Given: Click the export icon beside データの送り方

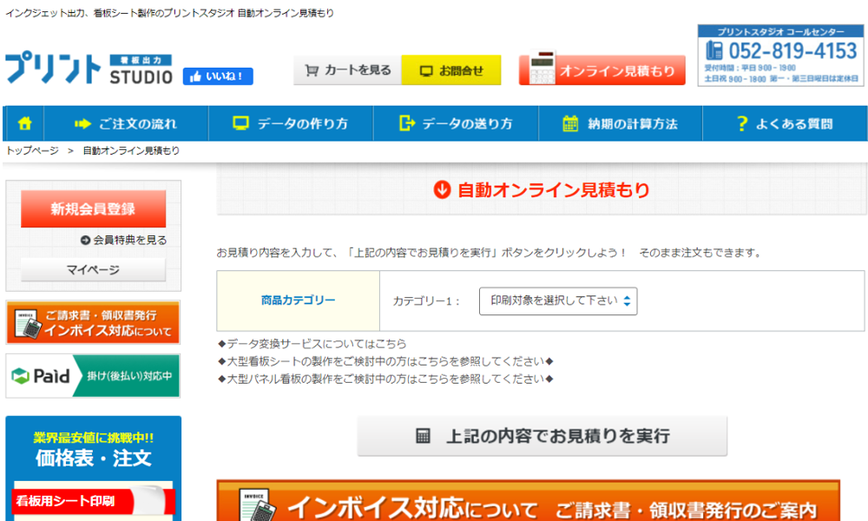Looking at the screenshot, I should [407, 123].
